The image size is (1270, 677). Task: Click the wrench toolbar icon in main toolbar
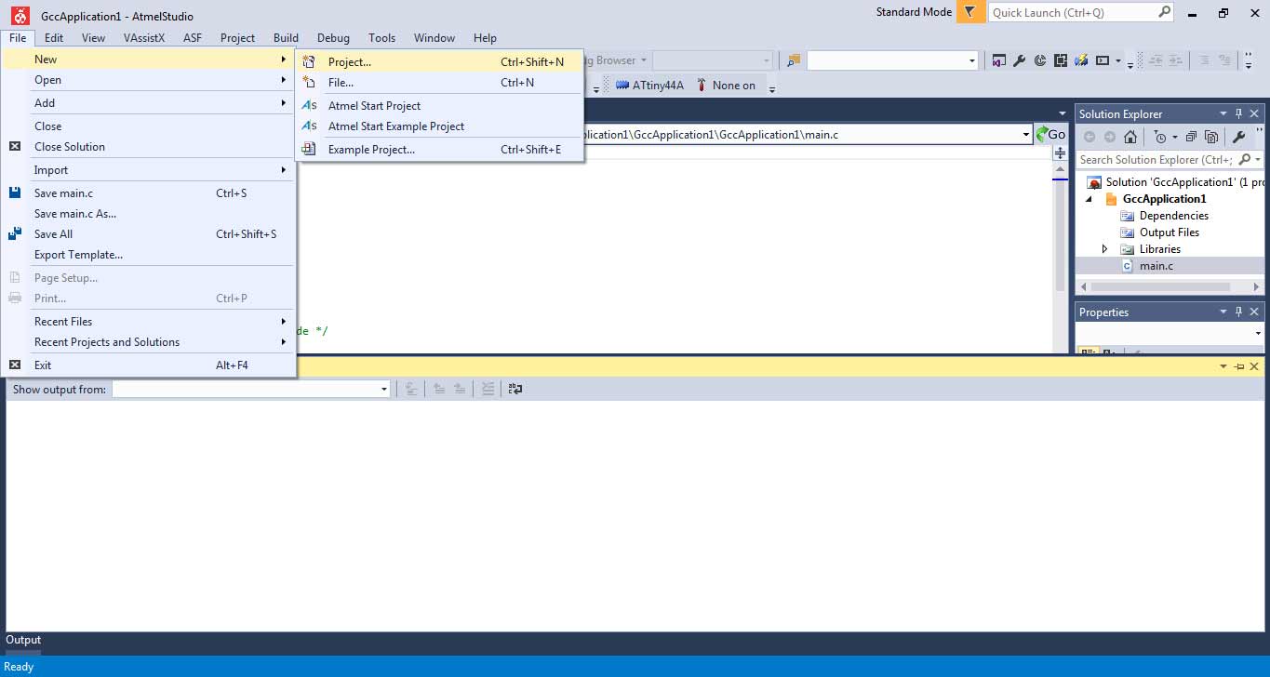[1019, 60]
